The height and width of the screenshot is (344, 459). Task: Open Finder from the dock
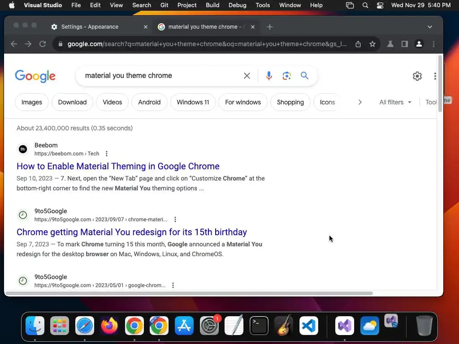coord(35,326)
